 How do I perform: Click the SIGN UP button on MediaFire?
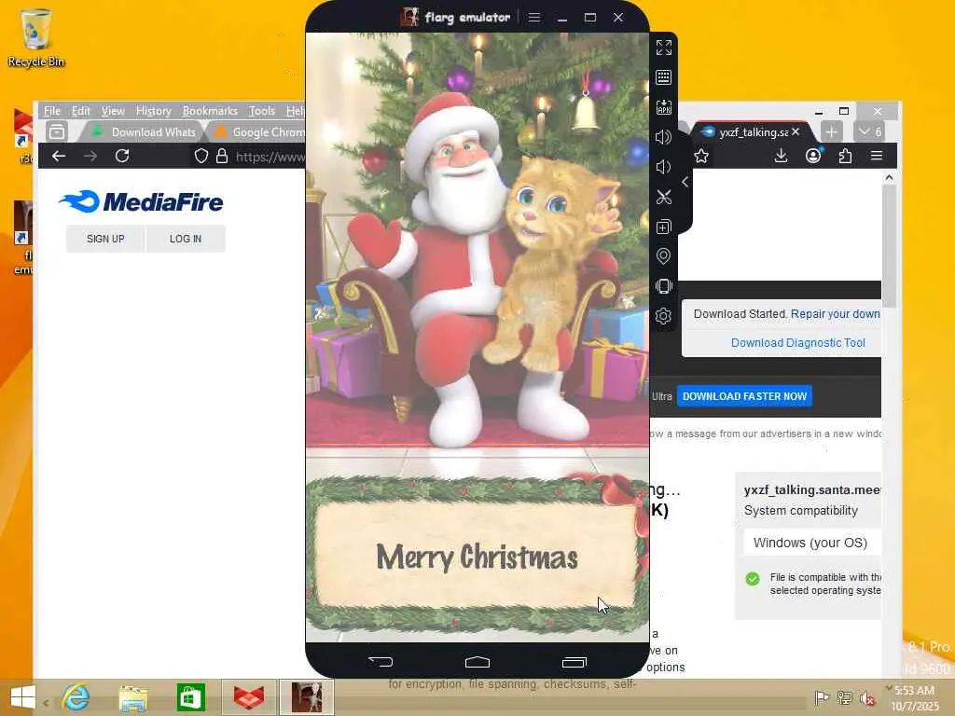(x=105, y=239)
